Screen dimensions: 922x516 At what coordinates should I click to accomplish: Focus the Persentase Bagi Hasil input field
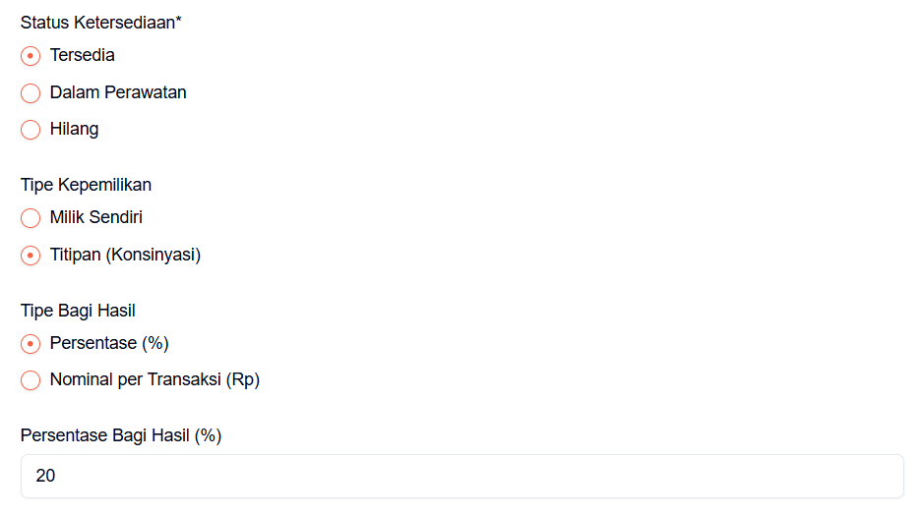point(462,476)
